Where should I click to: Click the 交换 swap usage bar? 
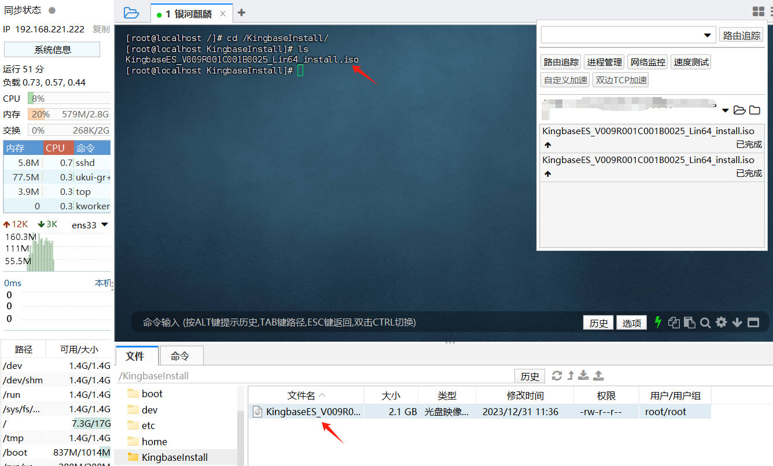(x=69, y=130)
